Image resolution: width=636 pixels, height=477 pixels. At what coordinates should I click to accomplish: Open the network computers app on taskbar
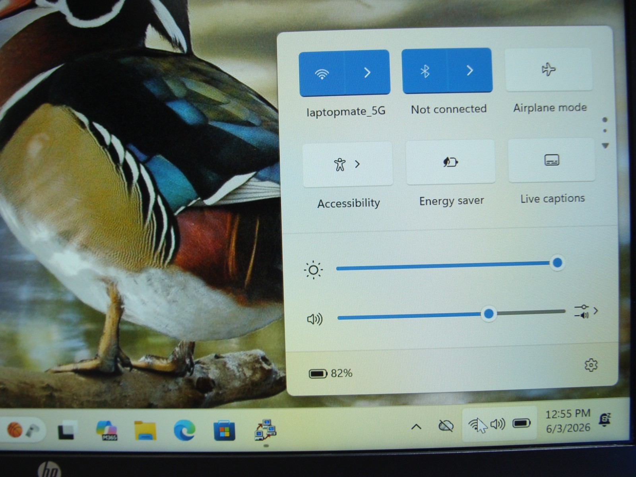pyautogui.click(x=266, y=430)
